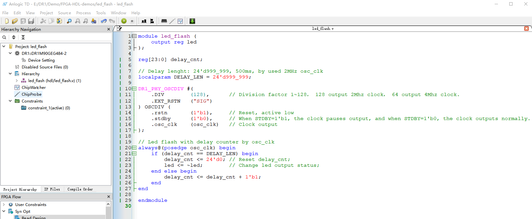
Task: Open the Source menu
Action: click(x=65, y=13)
